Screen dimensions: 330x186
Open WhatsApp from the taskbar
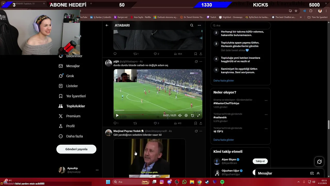tap(184, 182)
